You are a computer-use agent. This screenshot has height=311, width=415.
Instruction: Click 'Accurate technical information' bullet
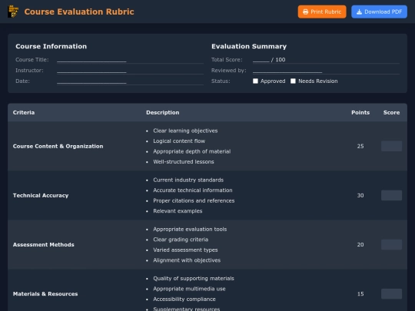click(193, 190)
